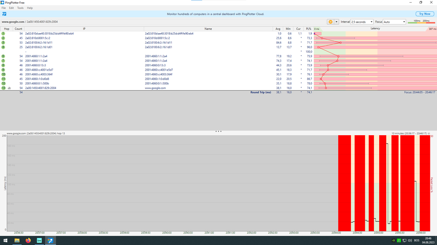Click the 100ms 200ms latency color scale

pyautogui.click(x=421, y=22)
